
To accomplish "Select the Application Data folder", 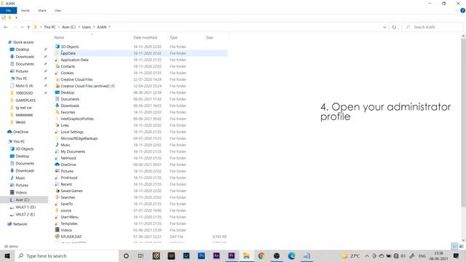I will pyautogui.click(x=74, y=60).
